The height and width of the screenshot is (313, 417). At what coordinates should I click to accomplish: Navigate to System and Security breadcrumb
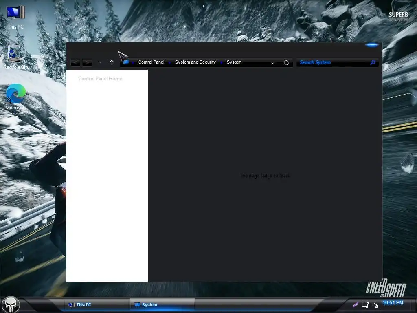(x=195, y=62)
